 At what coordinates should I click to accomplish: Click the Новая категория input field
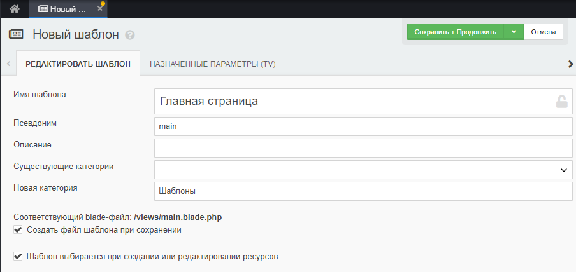click(363, 191)
